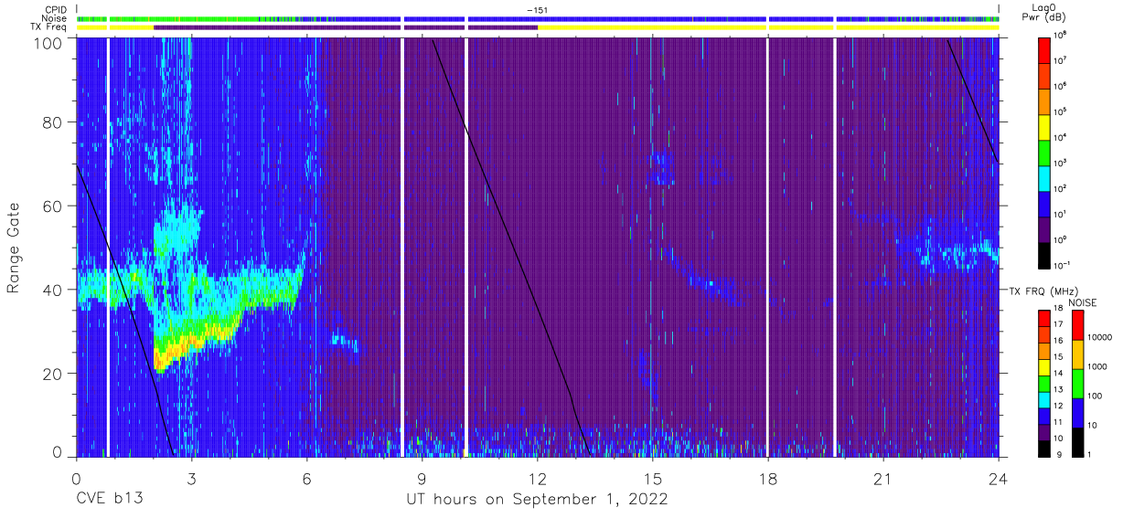The height and width of the screenshot is (518, 1123).
Task: Click the TX Freq row label
Action: point(48,27)
